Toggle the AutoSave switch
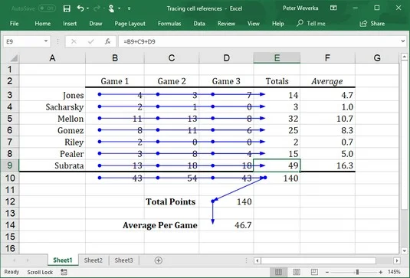Viewport: 410px width, 278px height. pyautogui.click(x=47, y=8)
